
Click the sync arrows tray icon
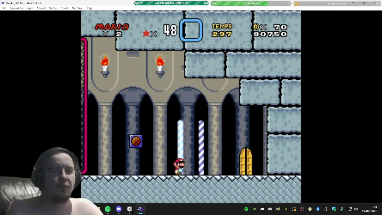294,209
